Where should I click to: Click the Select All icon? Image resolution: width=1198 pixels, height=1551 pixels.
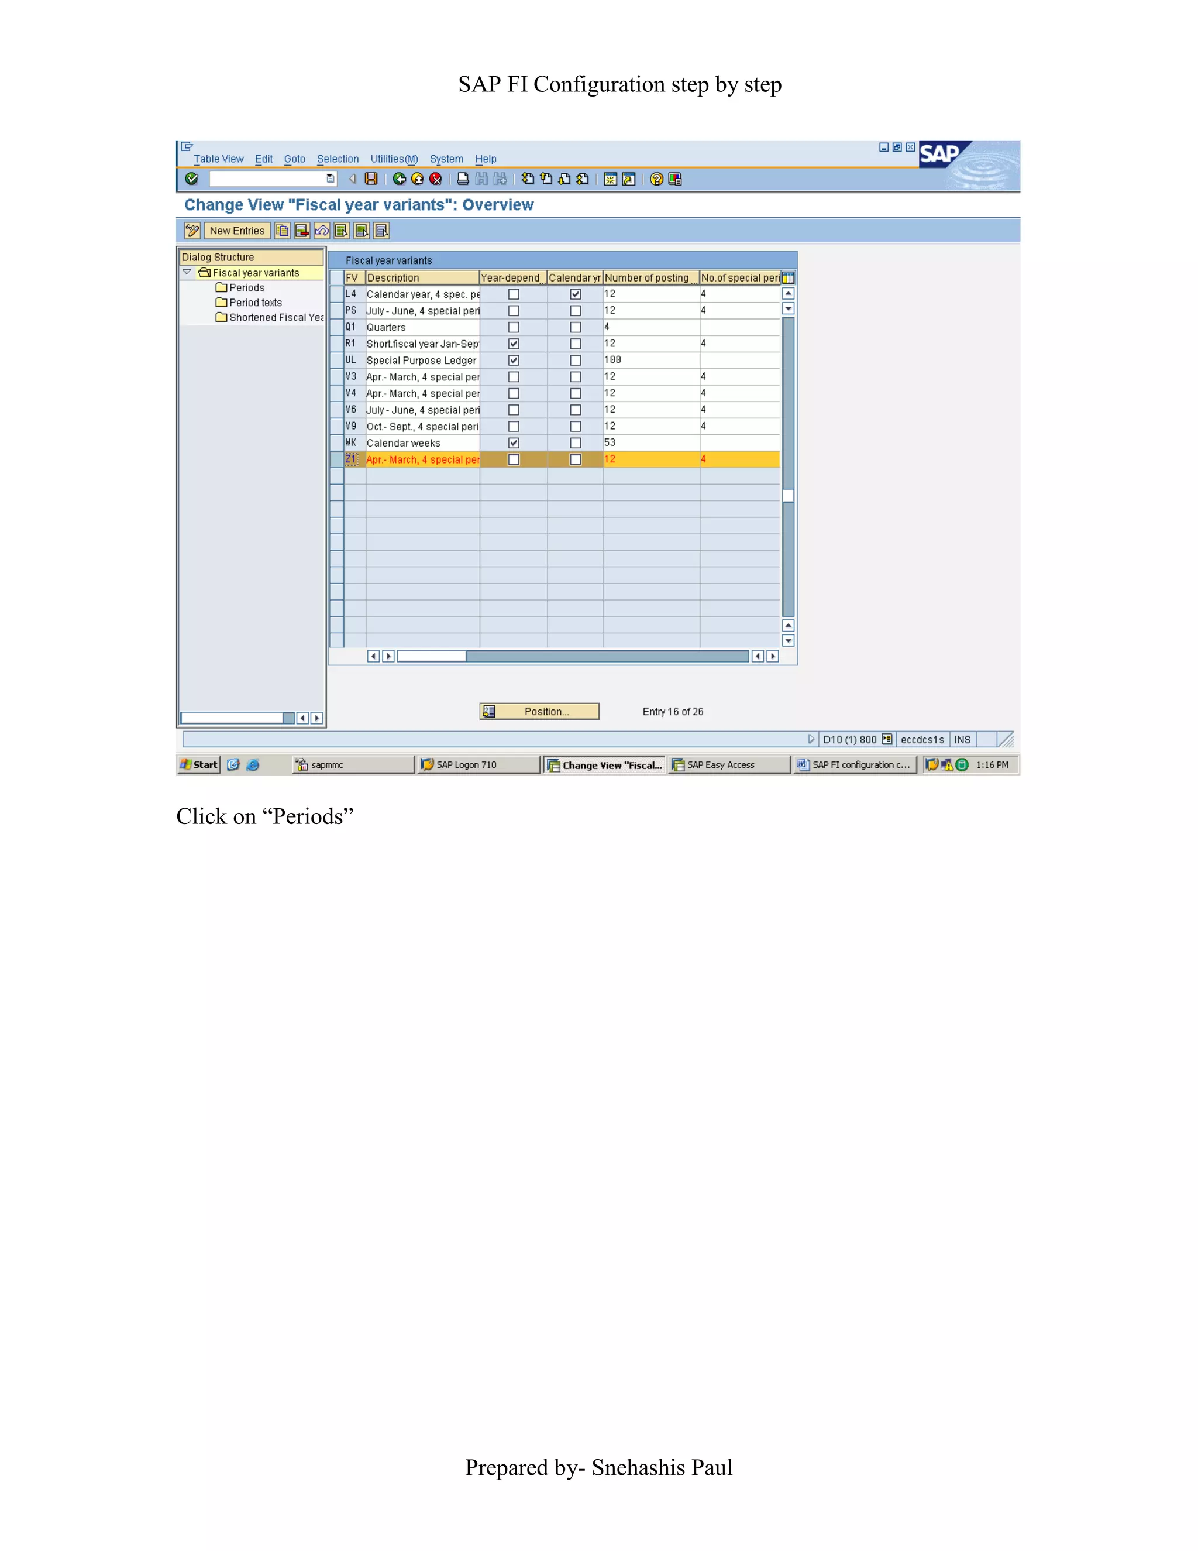point(342,231)
